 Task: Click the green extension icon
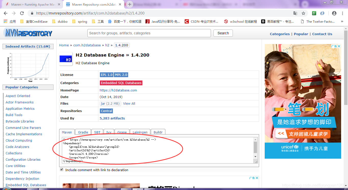[x=314, y=13]
